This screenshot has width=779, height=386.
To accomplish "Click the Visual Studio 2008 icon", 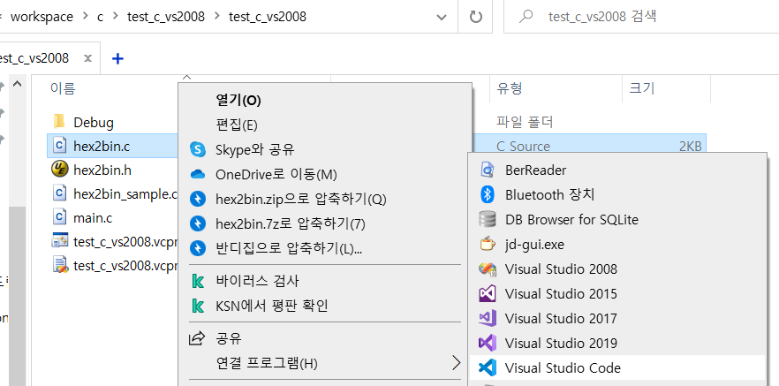I will (x=487, y=269).
